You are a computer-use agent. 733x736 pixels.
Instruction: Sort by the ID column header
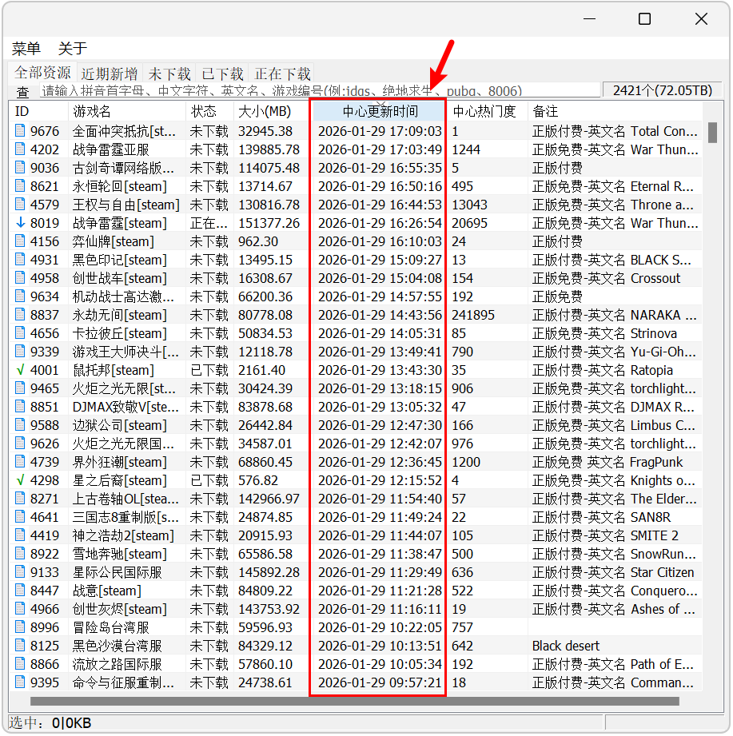coord(39,111)
